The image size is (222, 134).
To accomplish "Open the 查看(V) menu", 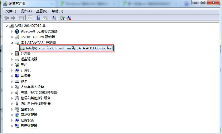I will tap(42, 11).
